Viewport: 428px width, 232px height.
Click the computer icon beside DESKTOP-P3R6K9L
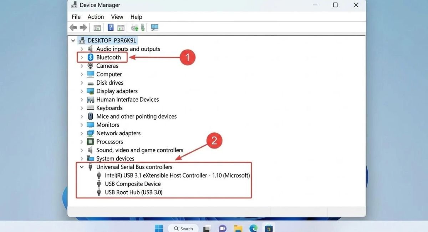click(x=82, y=40)
